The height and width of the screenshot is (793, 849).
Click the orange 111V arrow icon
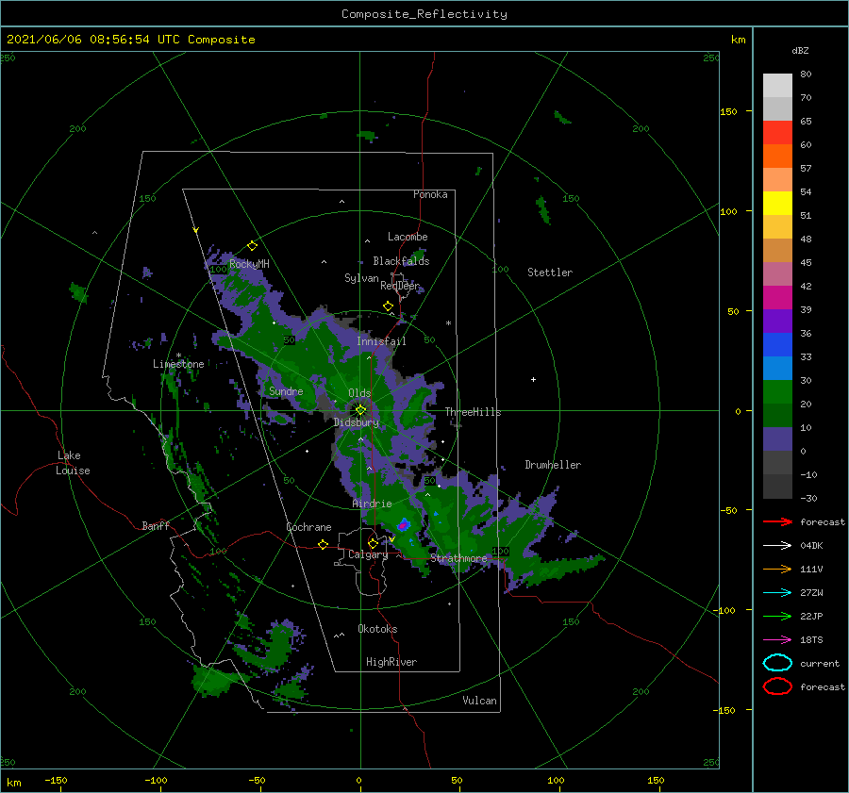coord(777,569)
